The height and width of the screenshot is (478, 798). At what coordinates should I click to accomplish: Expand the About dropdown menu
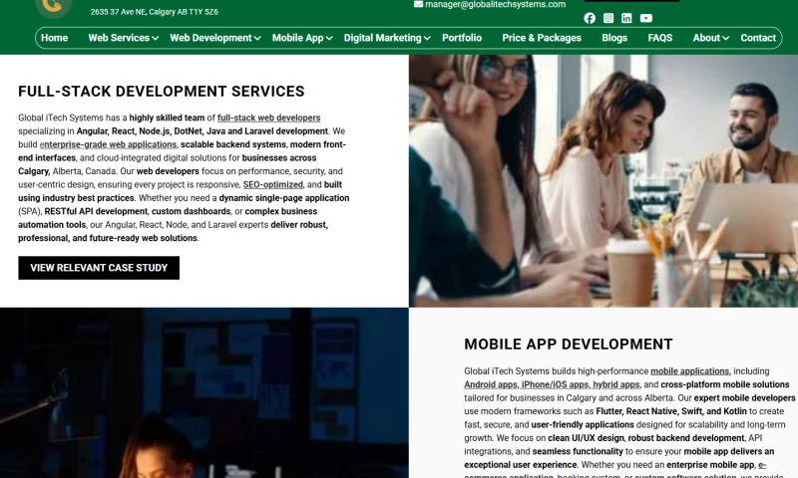pyautogui.click(x=710, y=38)
